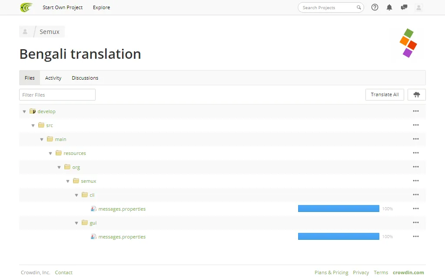Viewport: 445px width, 279px height.
Task: Click the cloud download translations button
Action: pos(417,94)
